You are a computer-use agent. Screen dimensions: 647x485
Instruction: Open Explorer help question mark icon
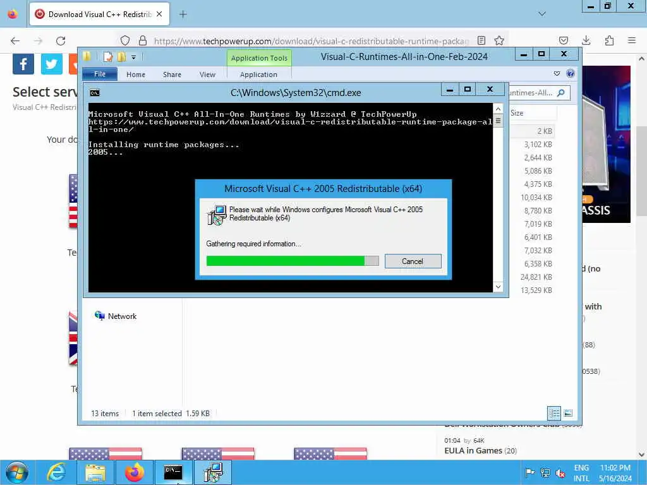pyautogui.click(x=571, y=73)
